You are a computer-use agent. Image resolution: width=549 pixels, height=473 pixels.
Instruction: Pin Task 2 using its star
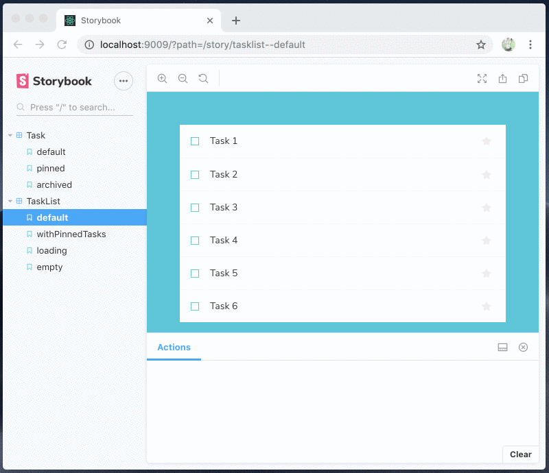tap(487, 175)
